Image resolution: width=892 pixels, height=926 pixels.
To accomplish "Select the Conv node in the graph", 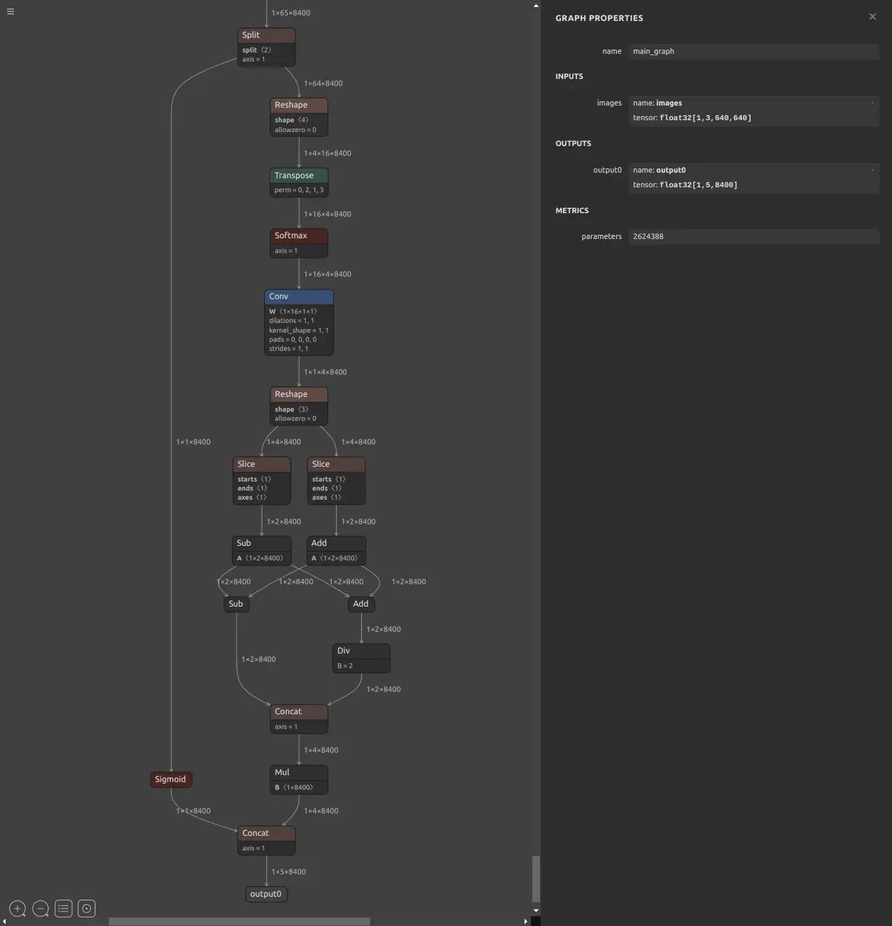I will 298,296.
